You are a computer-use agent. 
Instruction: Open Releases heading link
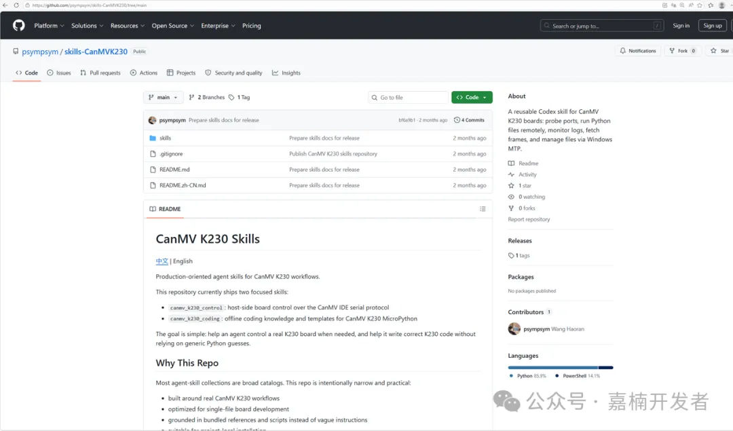click(x=520, y=241)
